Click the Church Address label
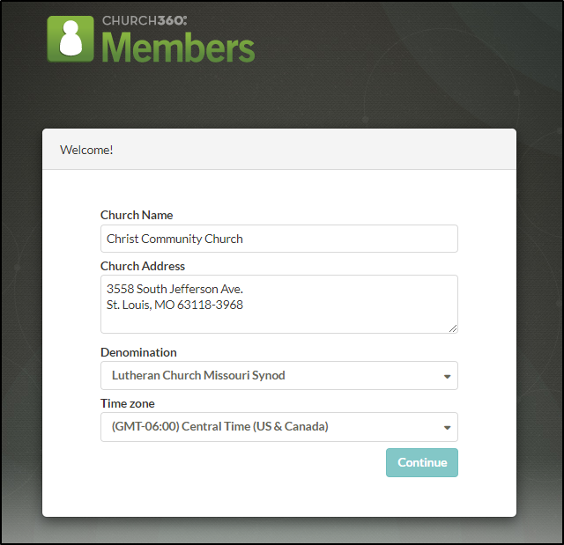The width and height of the screenshot is (564, 545). [143, 266]
